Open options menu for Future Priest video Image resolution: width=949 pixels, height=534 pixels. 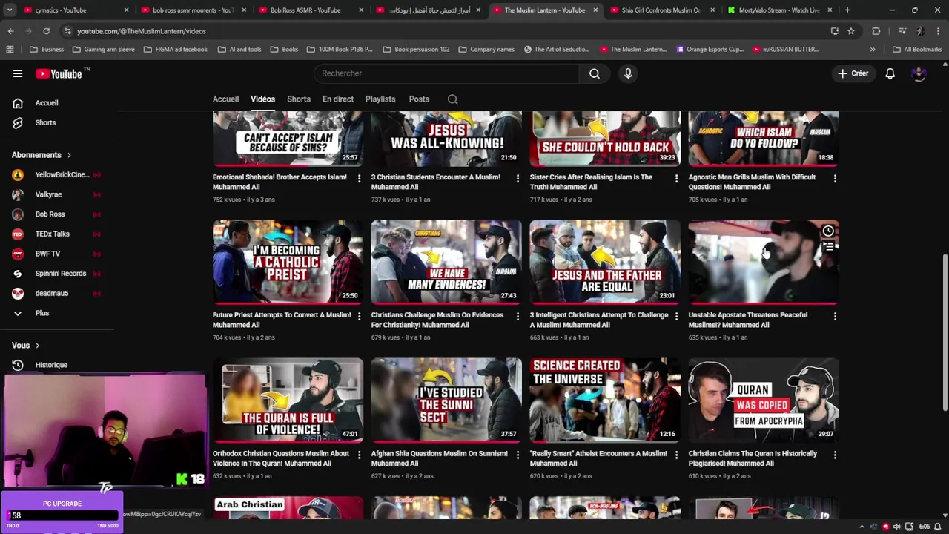tap(359, 317)
